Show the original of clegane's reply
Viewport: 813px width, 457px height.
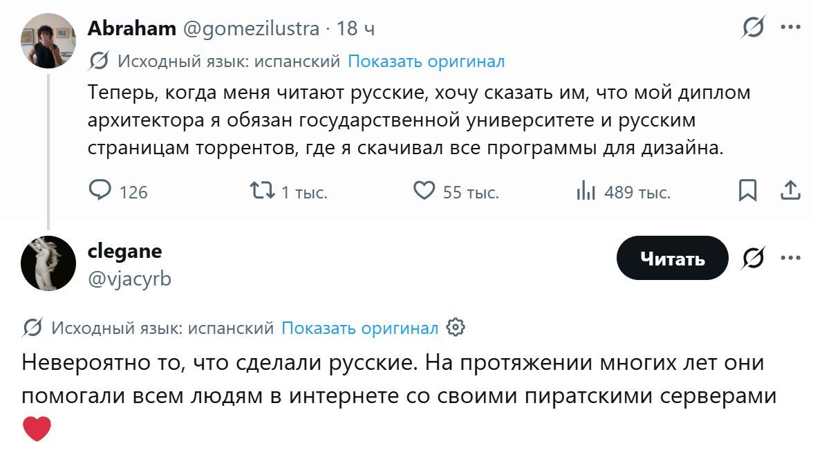[x=359, y=328]
